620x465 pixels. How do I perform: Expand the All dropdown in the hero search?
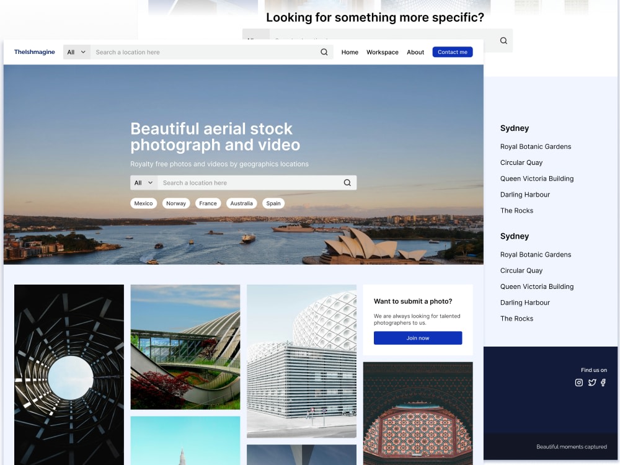point(144,183)
